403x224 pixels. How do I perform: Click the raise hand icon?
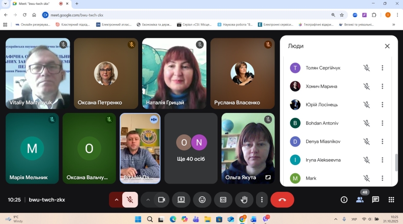(x=244, y=200)
